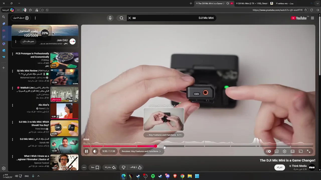Click the YouTube search magnifier button
Screen dimensions: 321x180
(121, 18)
